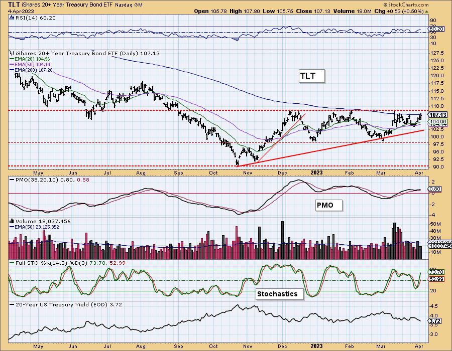This screenshot has height=351, width=452.
Task: Click the 60.20 RSI value tag
Action: tap(436, 29)
